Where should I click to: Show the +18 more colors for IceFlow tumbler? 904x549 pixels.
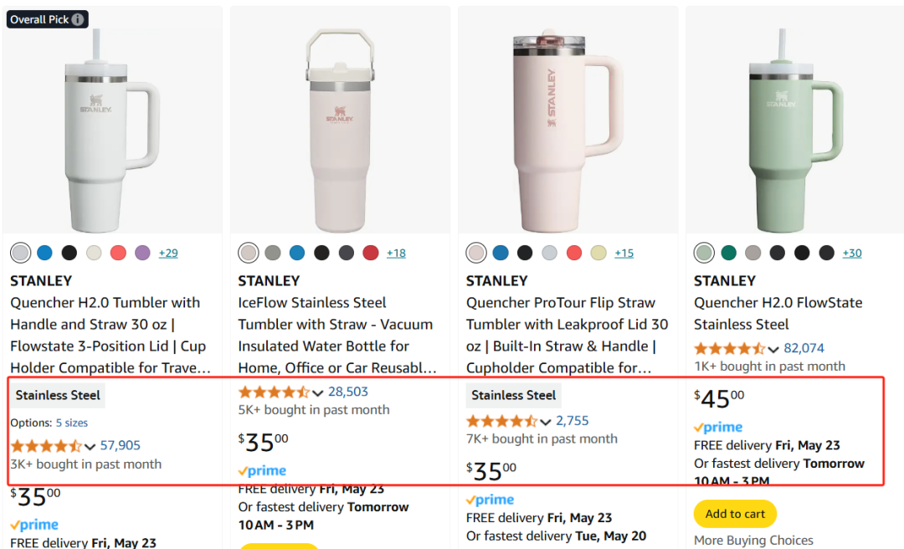pyautogui.click(x=396, y=253)
